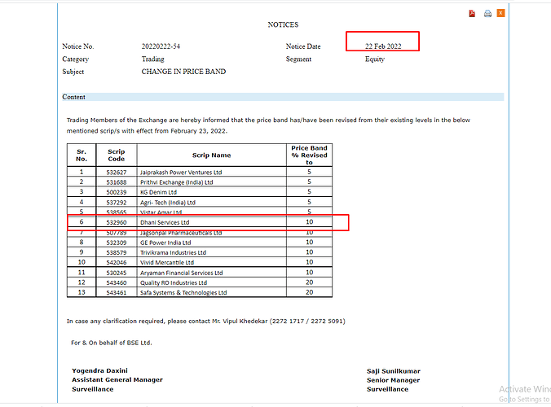Select Agri- Tech (India) Ltd

pos(168,203)
